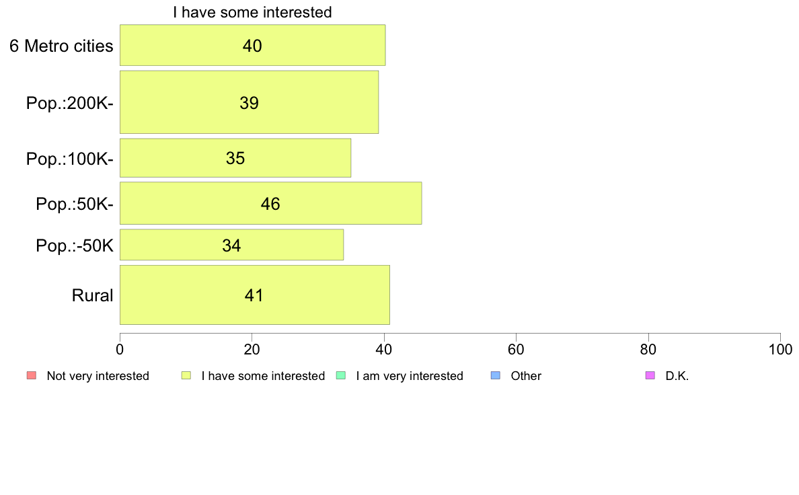Click the 6 Metro cities axis label
This screenshot has width=799, height=495.
(61, 46)
